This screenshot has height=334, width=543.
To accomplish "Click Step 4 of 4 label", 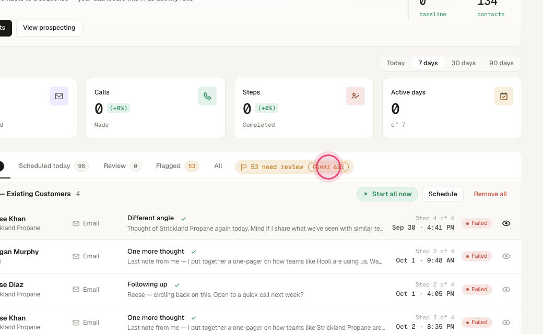I will (434, 218).
